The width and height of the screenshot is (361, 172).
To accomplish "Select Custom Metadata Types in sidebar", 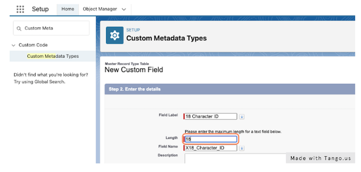I will coord(53,56).
